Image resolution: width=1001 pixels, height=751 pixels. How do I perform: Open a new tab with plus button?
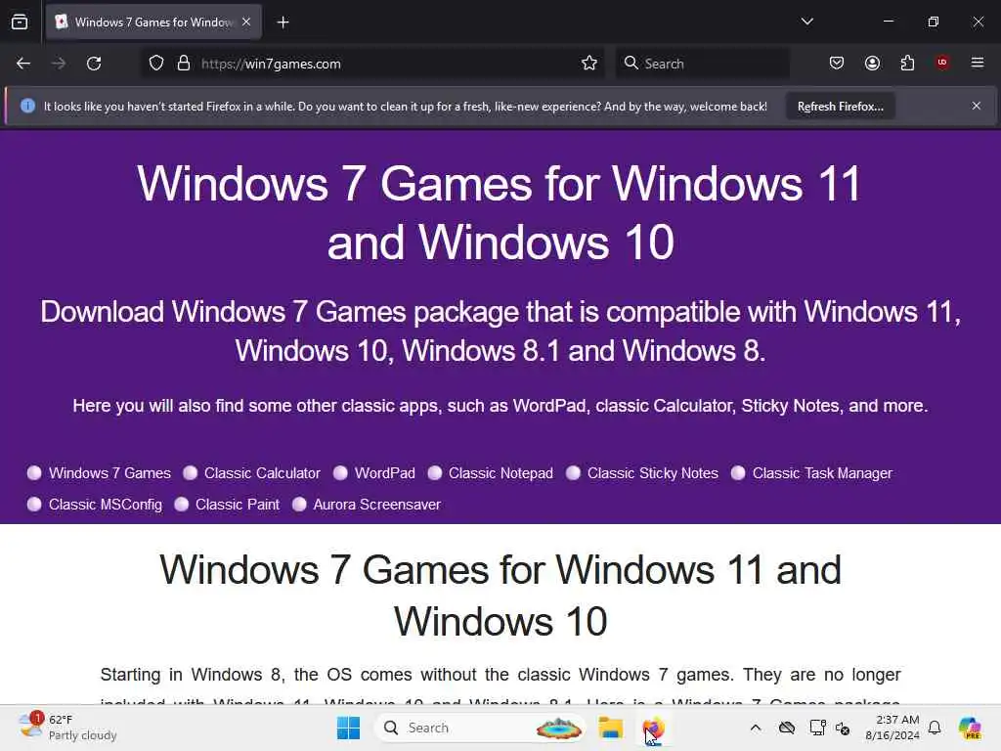point(283,22)
